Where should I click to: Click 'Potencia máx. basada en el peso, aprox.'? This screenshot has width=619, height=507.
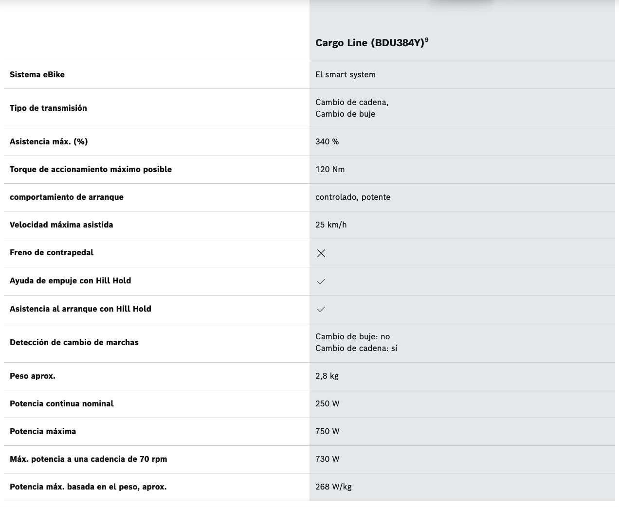[x=88, y=487]
